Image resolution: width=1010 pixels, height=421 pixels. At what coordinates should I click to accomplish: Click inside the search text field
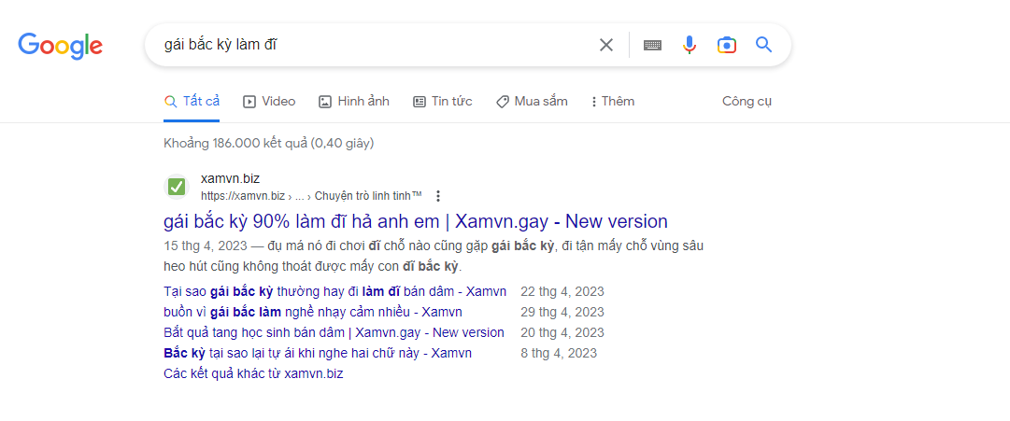pos(374,45)
